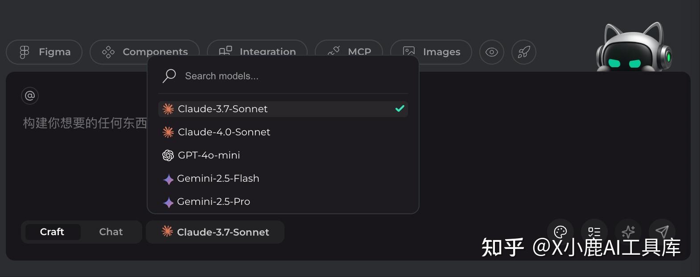This screenshot has height=277, width=700.
Task: Switch to Craft mode
Action: (x=53, y=232)
